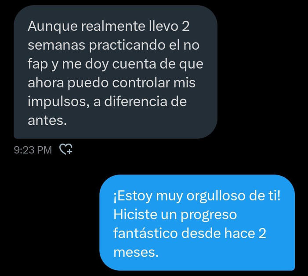
Task: Click the word "progreso" in blue bubble
Action: (x=209, y=216)
